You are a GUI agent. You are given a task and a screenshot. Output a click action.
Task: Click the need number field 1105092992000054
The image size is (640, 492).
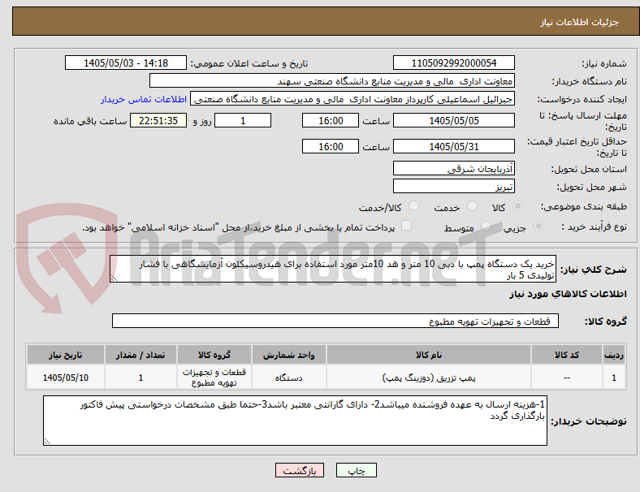(x=454, y=63)
